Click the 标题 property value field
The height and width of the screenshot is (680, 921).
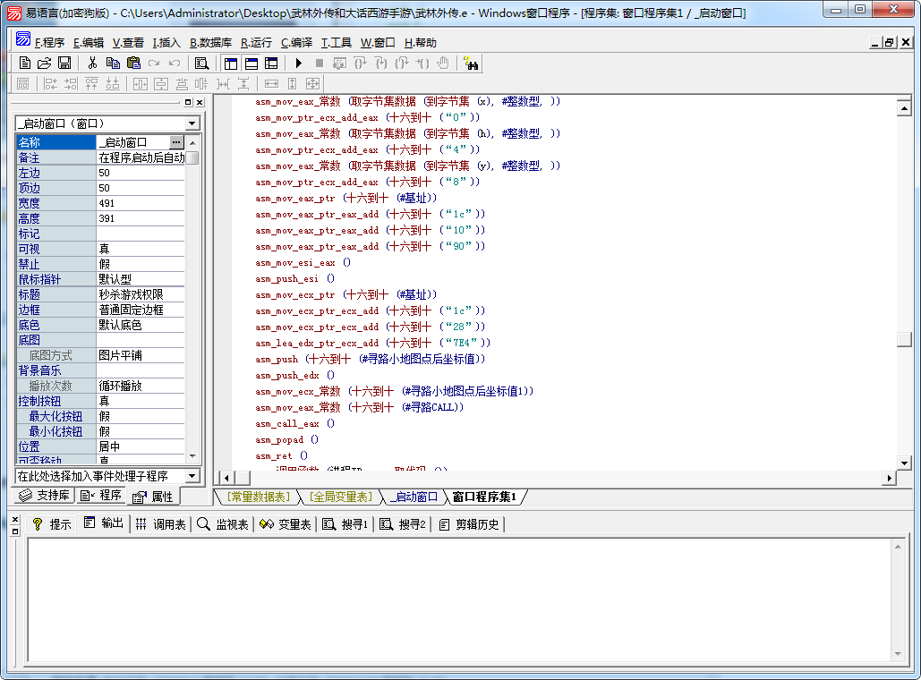(141, 294)
